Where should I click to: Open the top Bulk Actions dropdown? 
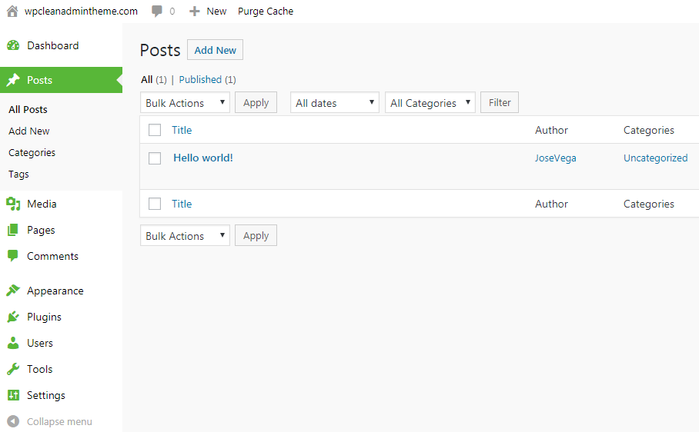coord(185,103)
